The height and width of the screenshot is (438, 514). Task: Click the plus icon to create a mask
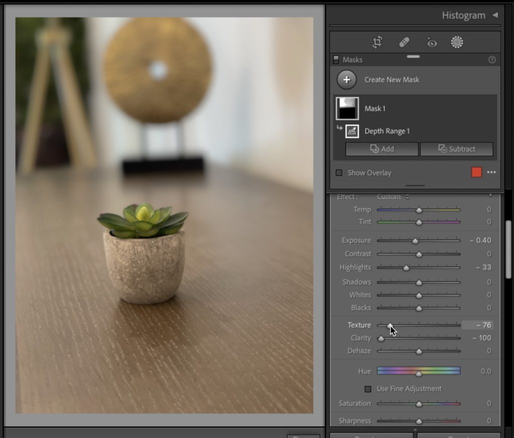tap(346, 80)
